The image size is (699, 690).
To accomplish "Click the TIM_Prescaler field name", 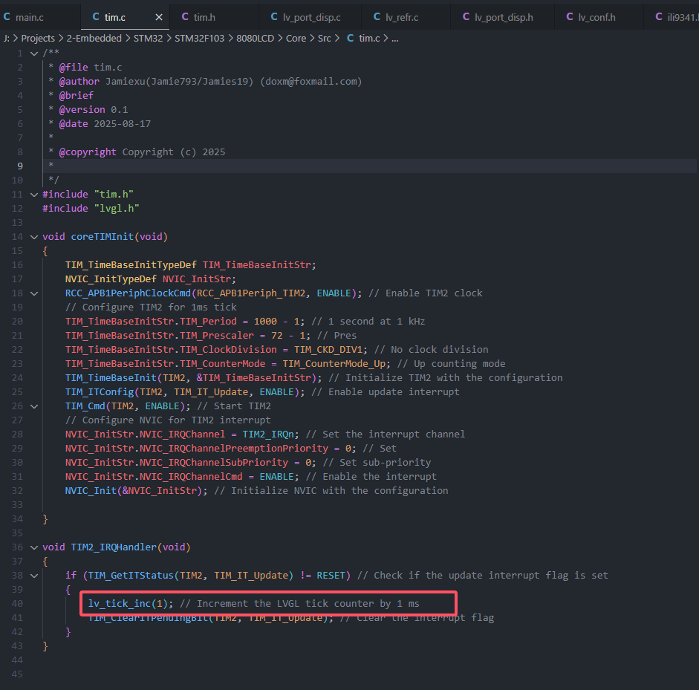I will 217,336.
